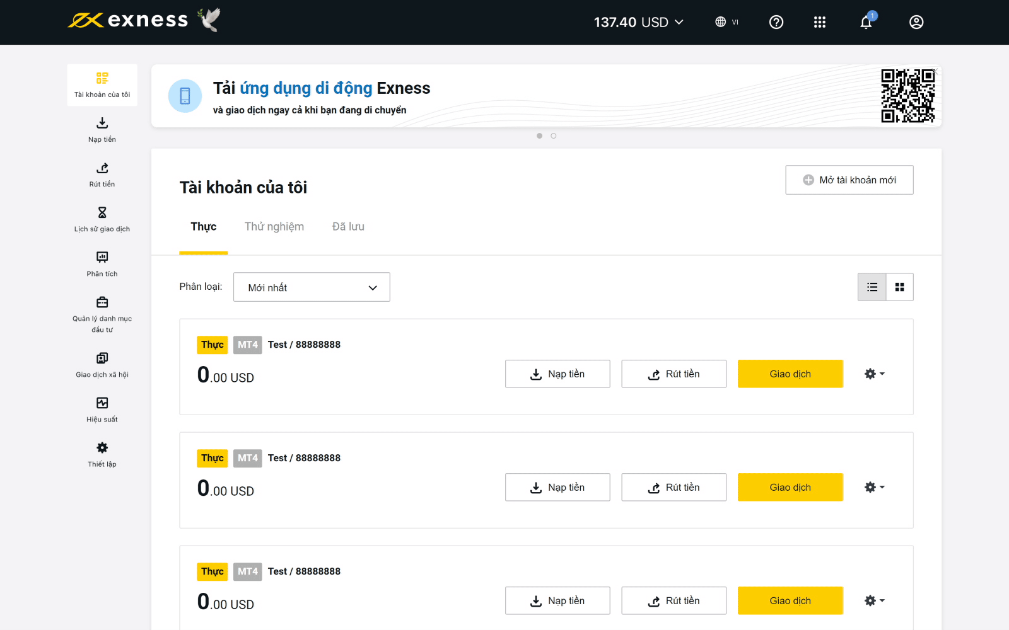Open the Mới nhất sorting dropdown
Screen dimensions: 1009x630
point(312,287)
